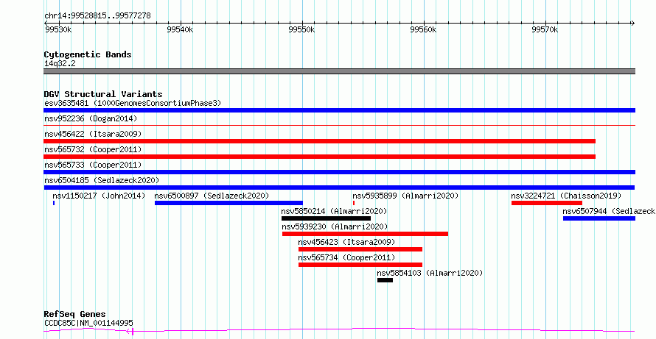The width and height of the screenshot is (656, 339).
Task: Click the small nsv1150217 blue marker
Action: click(x=54, y=203)
